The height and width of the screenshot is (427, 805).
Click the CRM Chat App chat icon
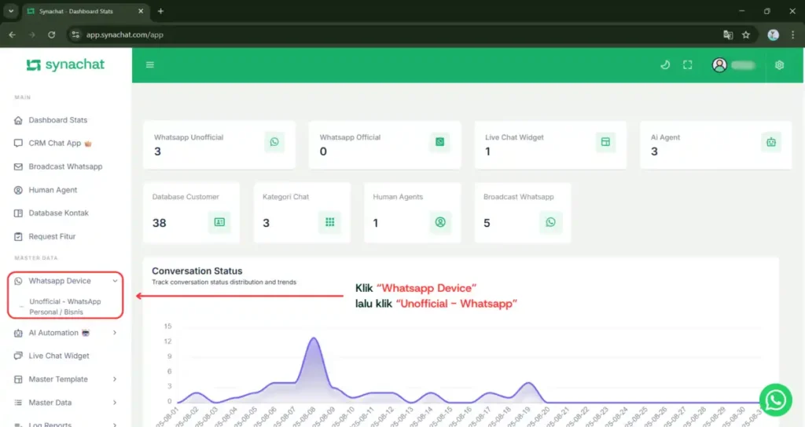click(x=18, y=143)
